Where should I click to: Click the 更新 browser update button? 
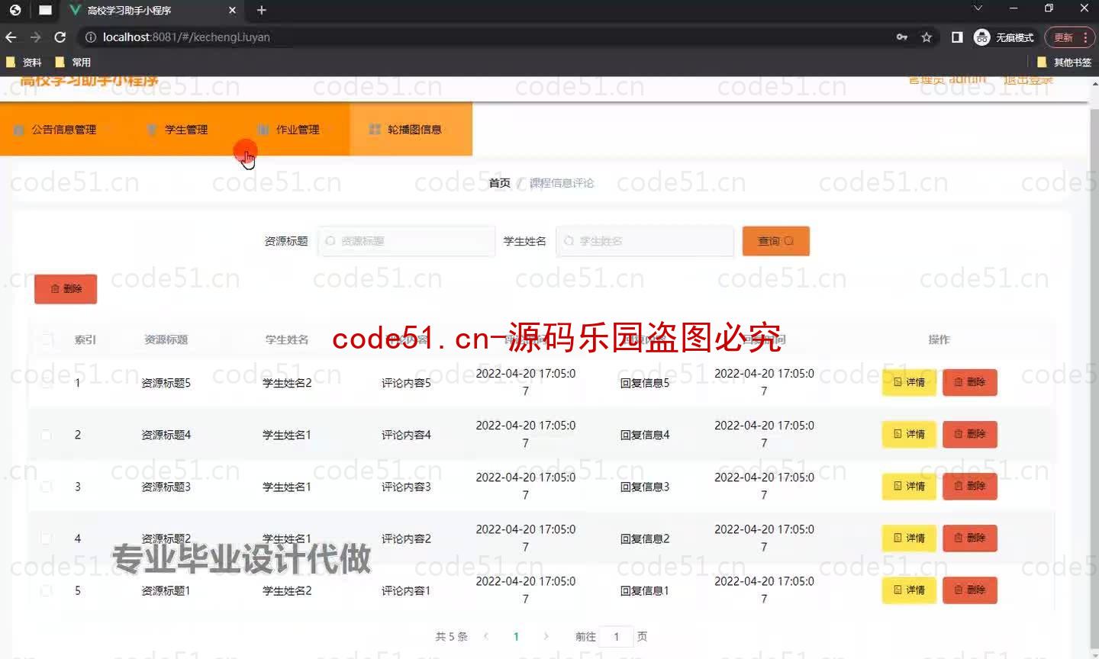click(1064, 37)
